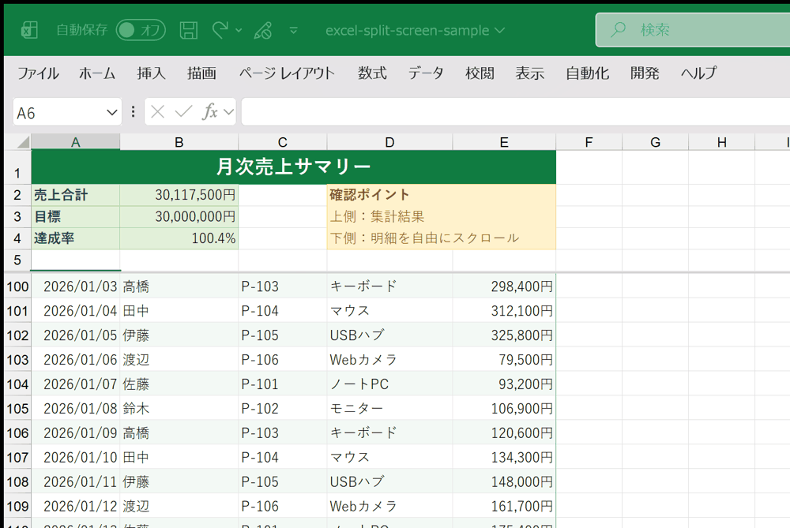
Task: Select column A header
Action: [76, 142]
